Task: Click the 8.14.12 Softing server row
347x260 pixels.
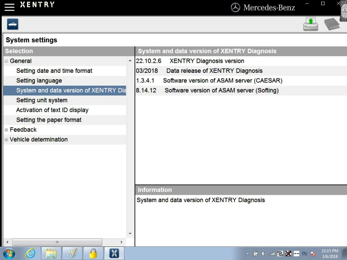Action: click(241, 90)
